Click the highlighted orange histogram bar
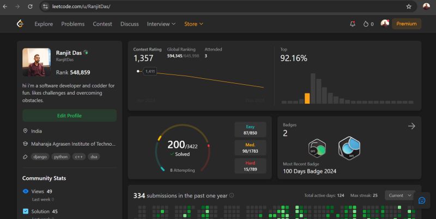 tap(307, 98)
